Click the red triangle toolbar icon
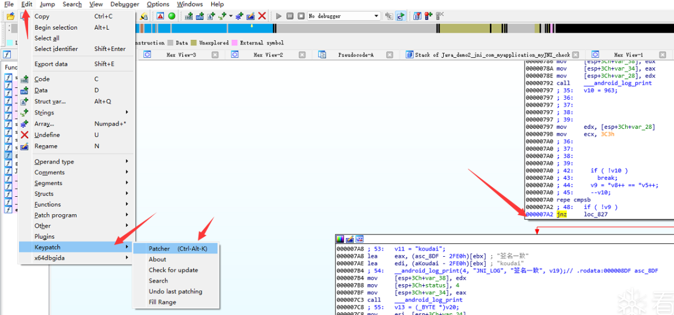Image resolution: width=674 pixels, height=315 pixels. (x=160, y=16)
